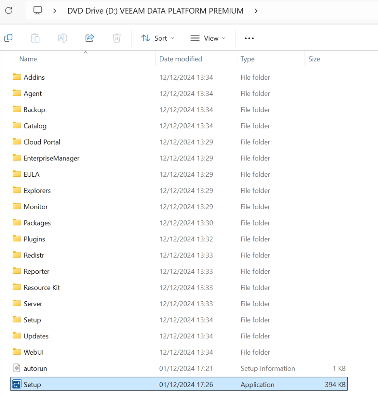Select the Reporter folder icon
This screenshot has width=378, height=396.
pyautogui.click(x=17, y=271)
